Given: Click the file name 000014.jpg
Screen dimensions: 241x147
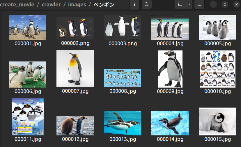Looking at the screenshot, I should tap(170, 139).
